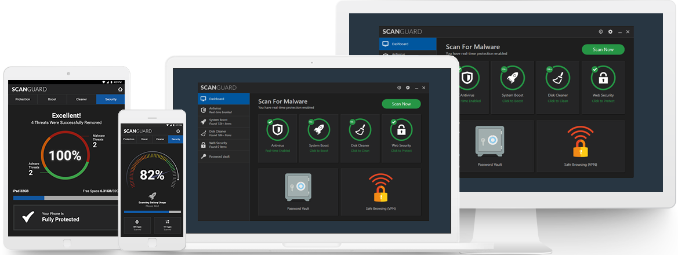The image size is (678, 255).
Task: Click the 'Excellent!' heading on the tablet
Action: point(66,115)
